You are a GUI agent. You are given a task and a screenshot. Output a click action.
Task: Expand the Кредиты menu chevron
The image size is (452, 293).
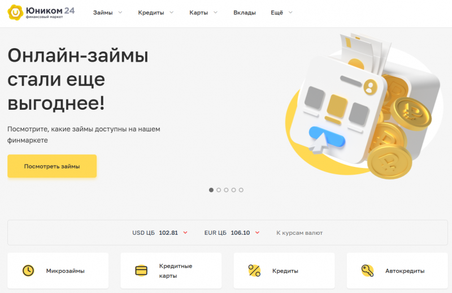[x=172, y=12]
